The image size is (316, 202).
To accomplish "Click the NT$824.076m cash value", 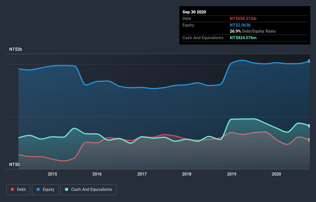I will coord(243,38).
